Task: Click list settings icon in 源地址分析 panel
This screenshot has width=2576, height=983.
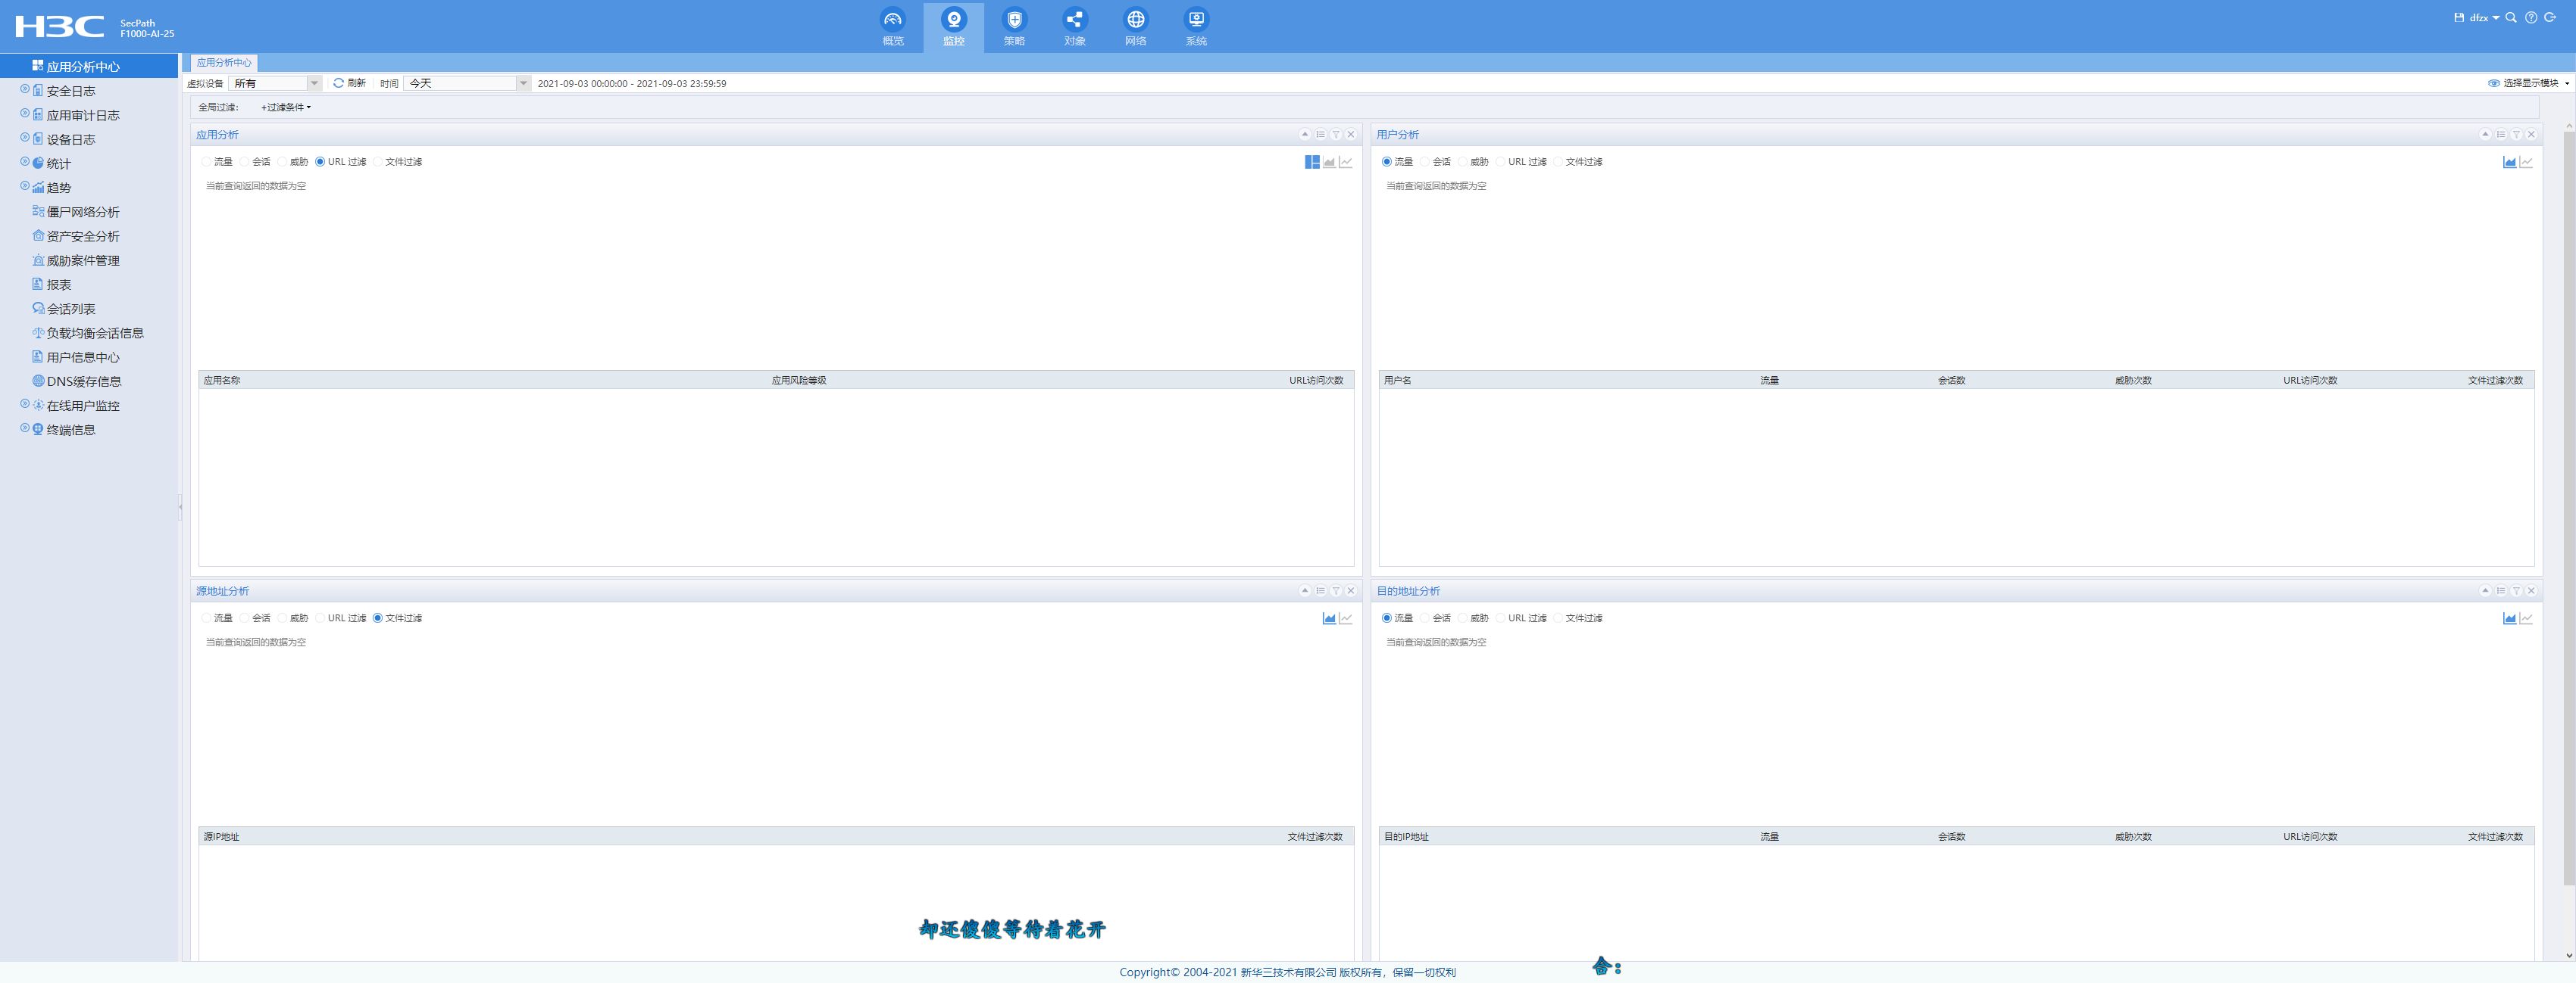Action: [x=1320, y=590]
